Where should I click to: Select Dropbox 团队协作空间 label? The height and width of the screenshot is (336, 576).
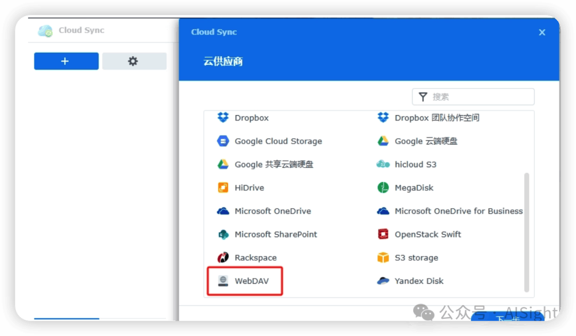[x=437, y=118]
